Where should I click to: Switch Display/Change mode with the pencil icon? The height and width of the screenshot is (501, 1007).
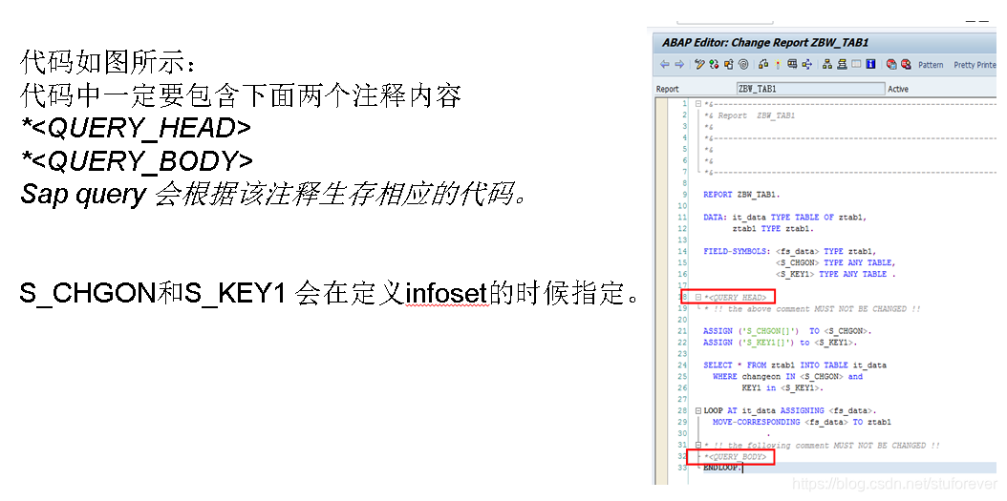(699, 64)
